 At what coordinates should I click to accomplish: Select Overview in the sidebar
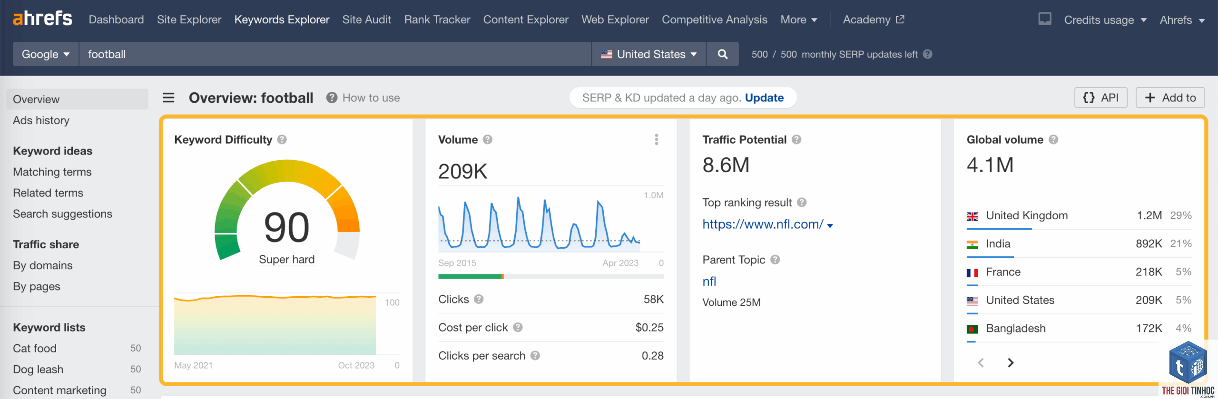click(x=78, y=99)
